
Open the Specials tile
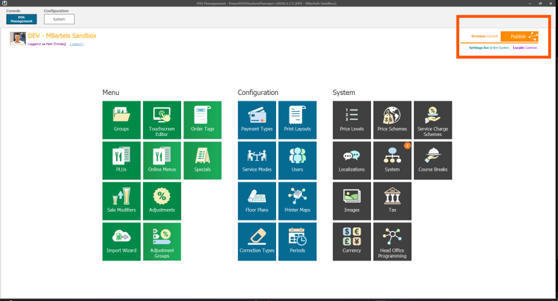(202, 160)
